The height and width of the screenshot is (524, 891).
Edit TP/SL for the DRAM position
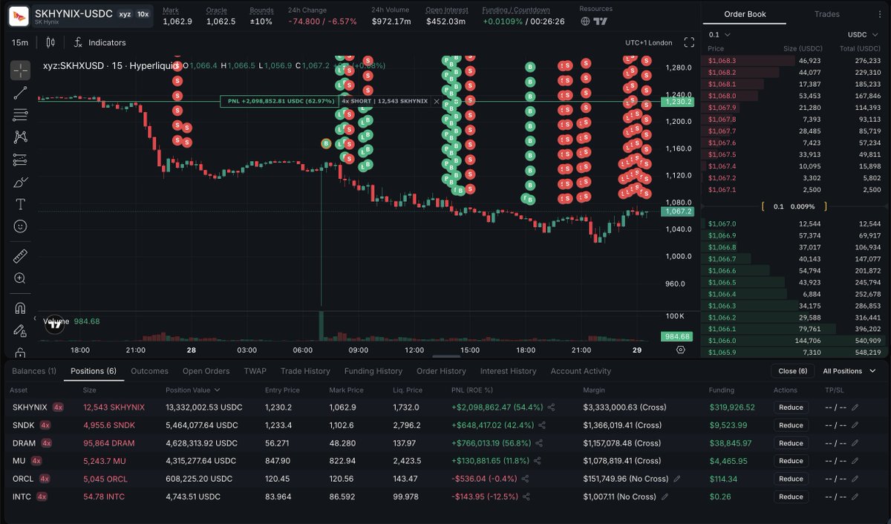[855, 443]
